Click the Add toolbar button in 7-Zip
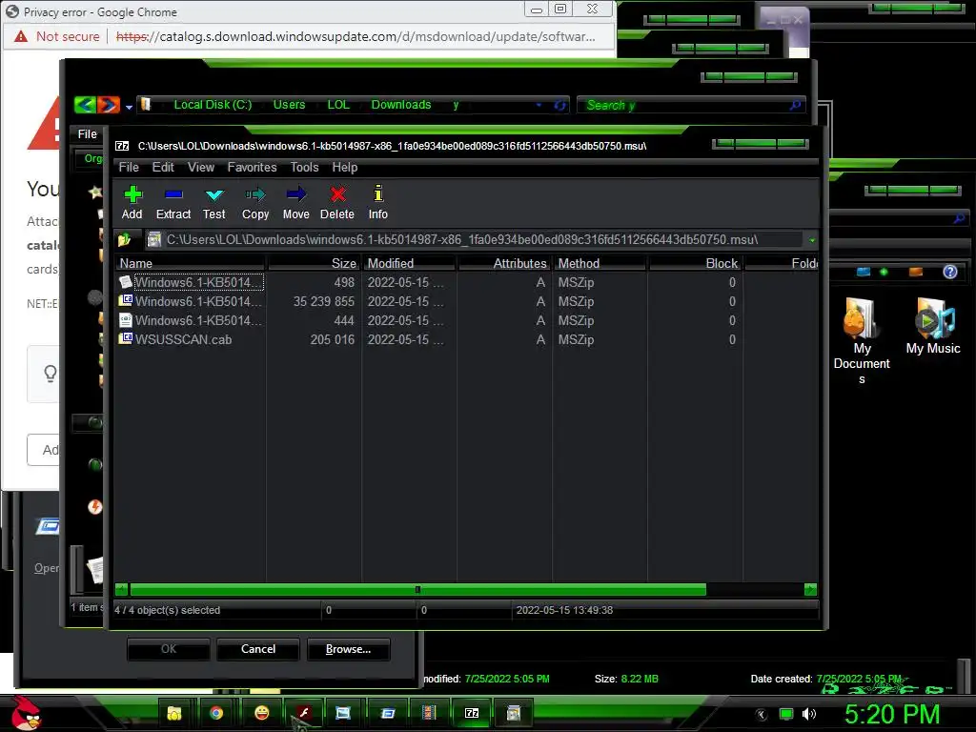The image size is (976, 732). click(132, 202)
